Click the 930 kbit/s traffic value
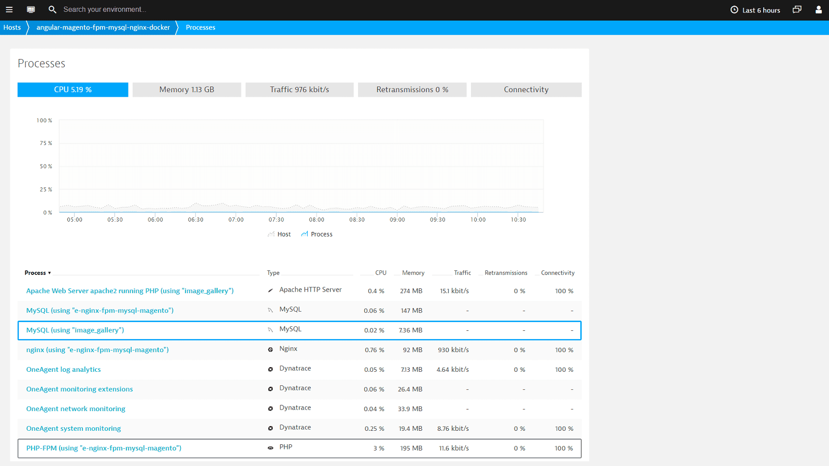 coord(453,350)
